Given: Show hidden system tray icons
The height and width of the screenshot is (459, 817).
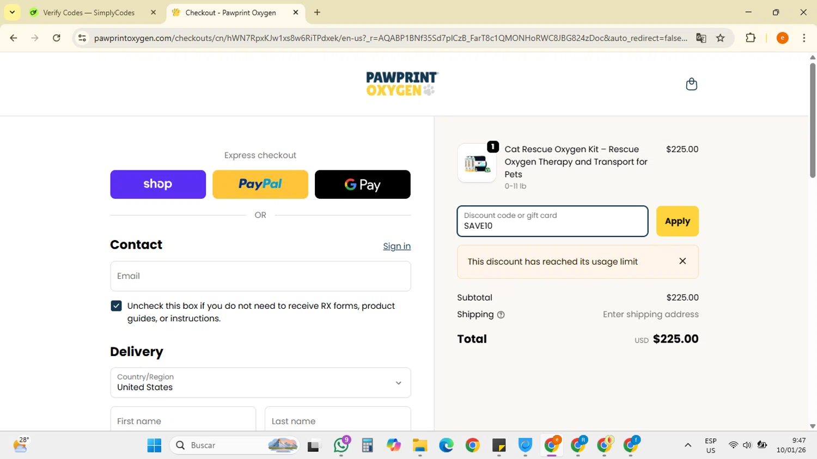Looking at the screenshot, I should click(688, 445).
